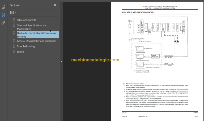Viewport: 204px width, 121px height.
Task: Click bookmark icon beside Table of Contents
Action: click(x=14, y=20)
